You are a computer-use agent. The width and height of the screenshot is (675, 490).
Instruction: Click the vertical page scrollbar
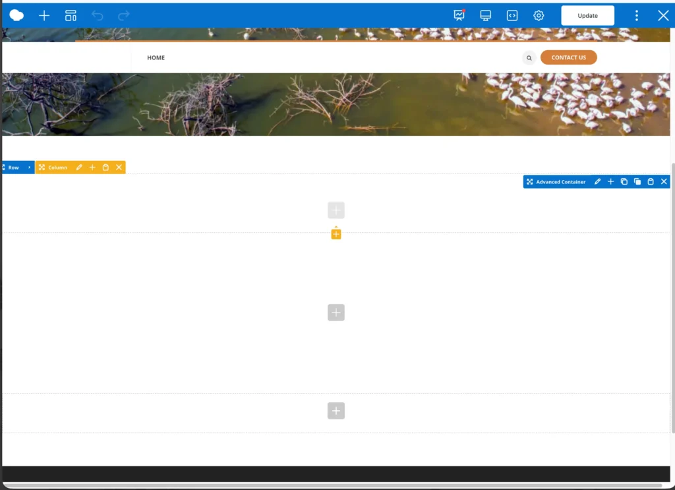coord(672,298)
